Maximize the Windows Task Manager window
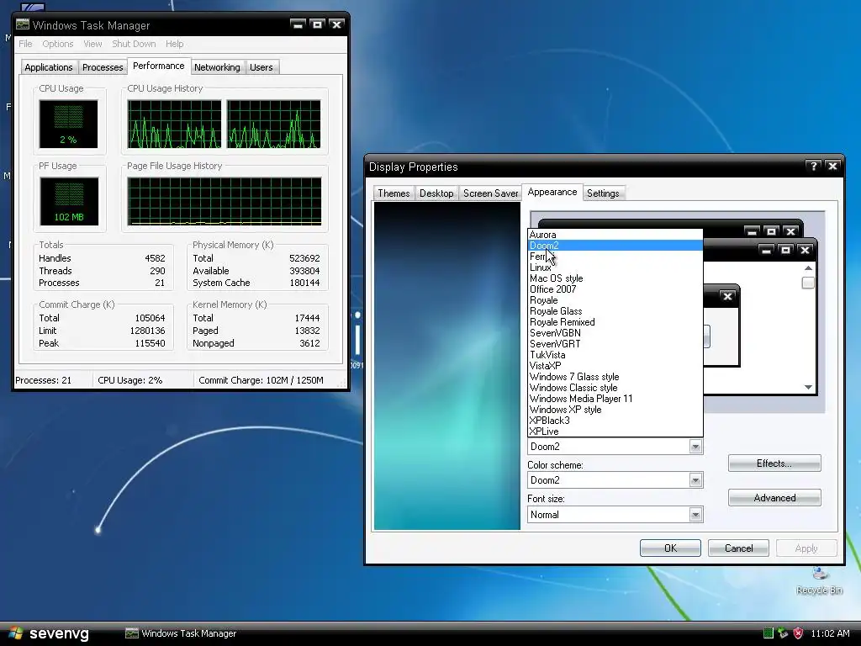This screenshot has height=646, width=861. coord(317,24)
